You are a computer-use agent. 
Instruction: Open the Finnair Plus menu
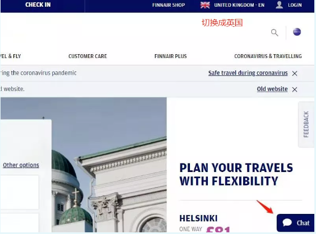[x=170, y=56]
